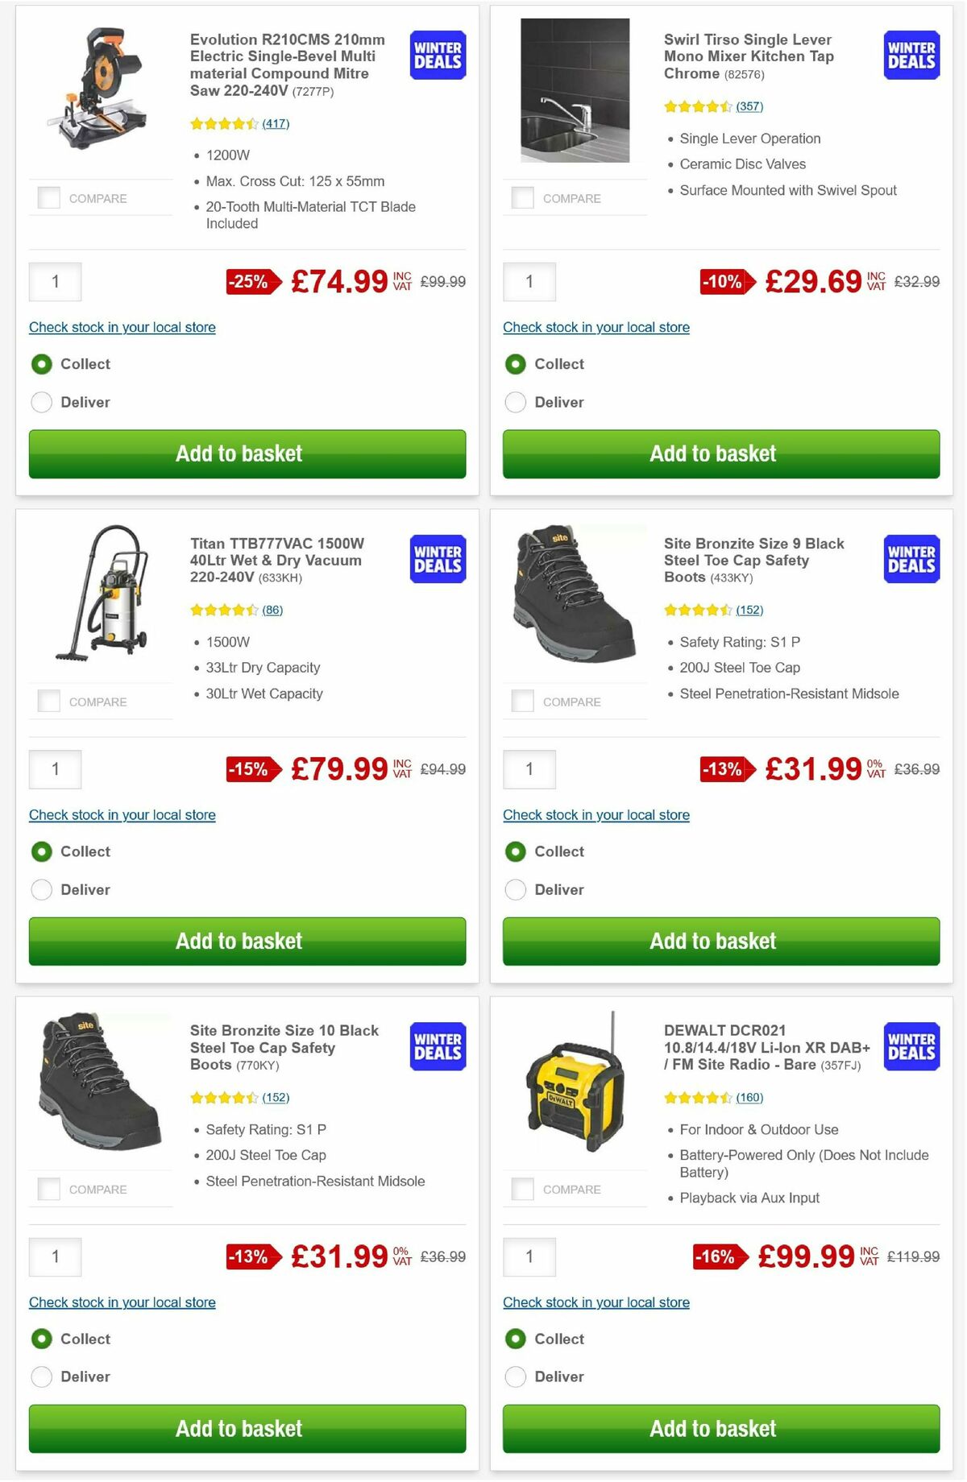
Task: Choose Deliver for Size 10 safety boots
Action: tap(42, 1376)
